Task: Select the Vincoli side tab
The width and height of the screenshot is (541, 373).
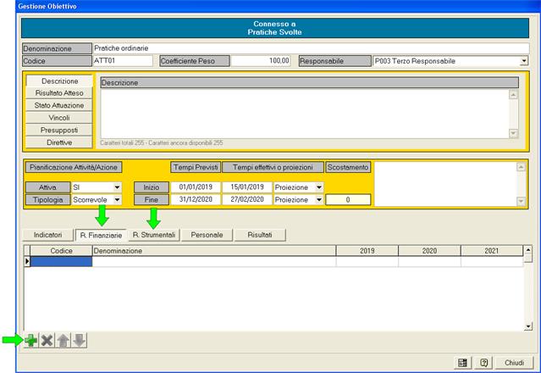Action: 59,117
